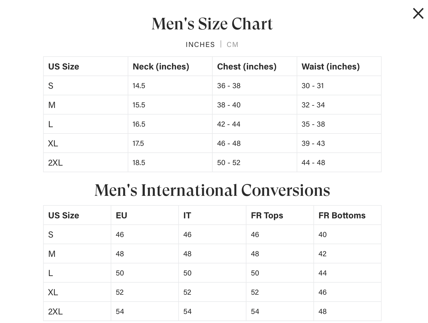Click the 44 - 48 waist value
This screenshot has width=428, height=323.
click(x=313, y=163)
